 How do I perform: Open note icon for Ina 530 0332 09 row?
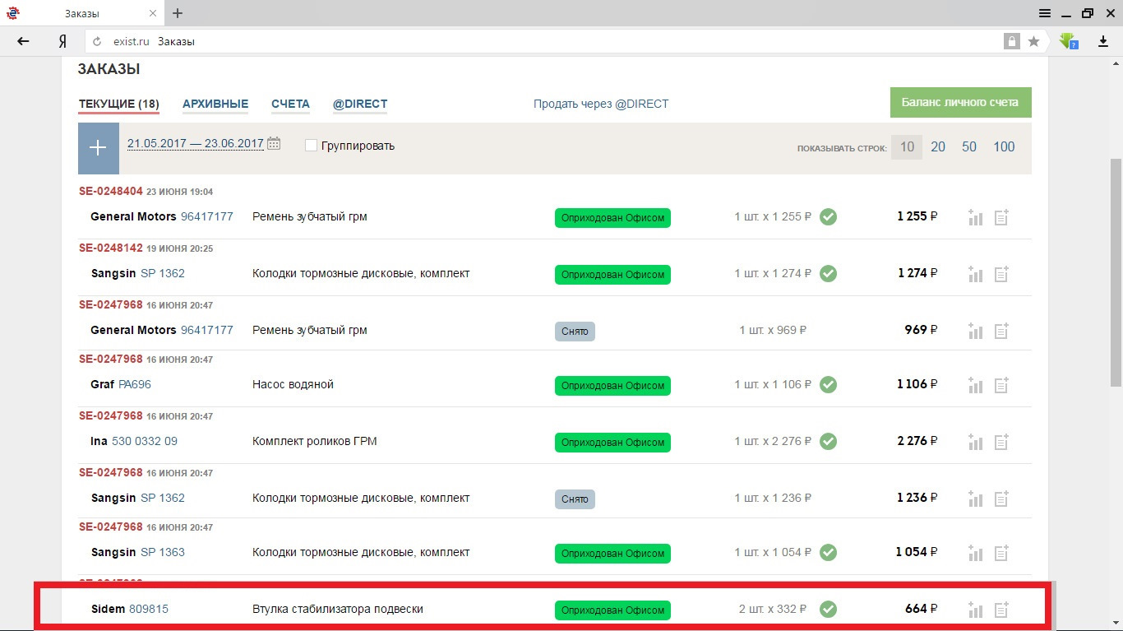pyautogui.click(x=1001, y=442)
